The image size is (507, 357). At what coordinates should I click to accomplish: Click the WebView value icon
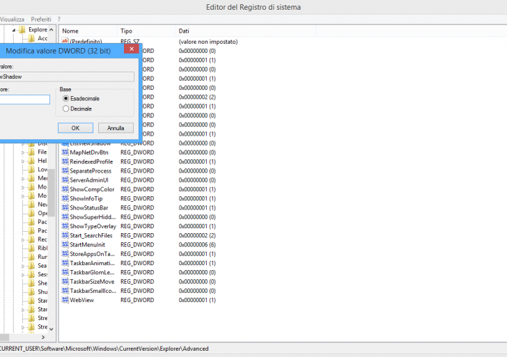[65, 300]
